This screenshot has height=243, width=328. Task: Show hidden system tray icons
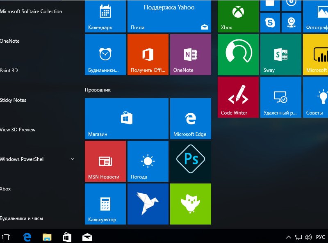289,237
